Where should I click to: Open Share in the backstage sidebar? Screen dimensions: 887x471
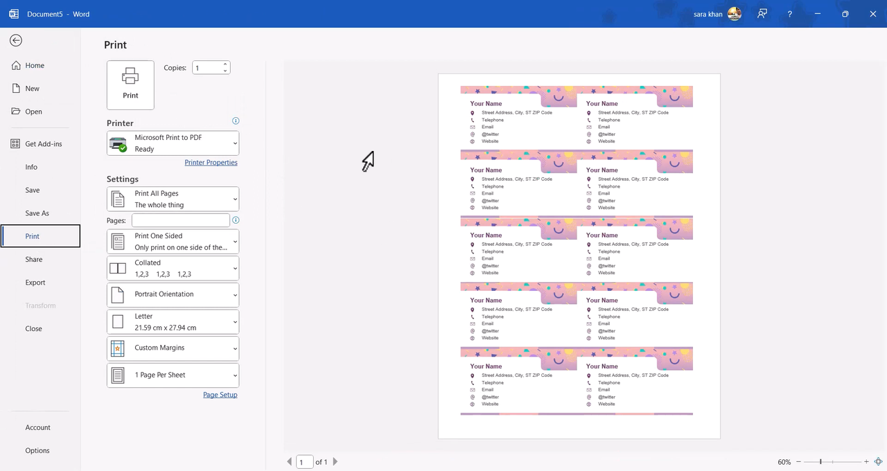point(40,259)
